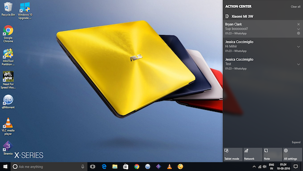Screen dimensions: 303x171
Task: Click the Cortana microphone icon
Action: click(x=83, y=167)
